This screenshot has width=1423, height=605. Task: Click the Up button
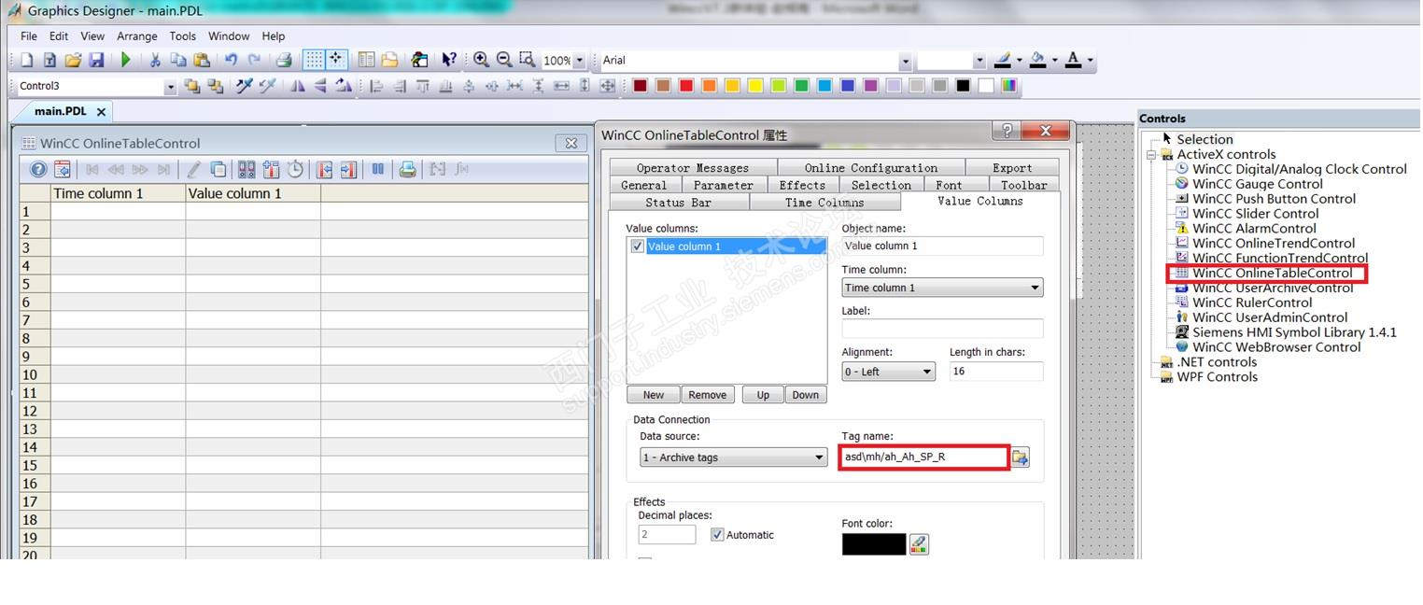coord(763,395)
